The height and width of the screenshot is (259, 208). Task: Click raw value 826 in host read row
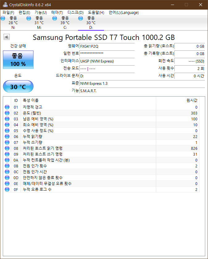(x=194, y=148)
